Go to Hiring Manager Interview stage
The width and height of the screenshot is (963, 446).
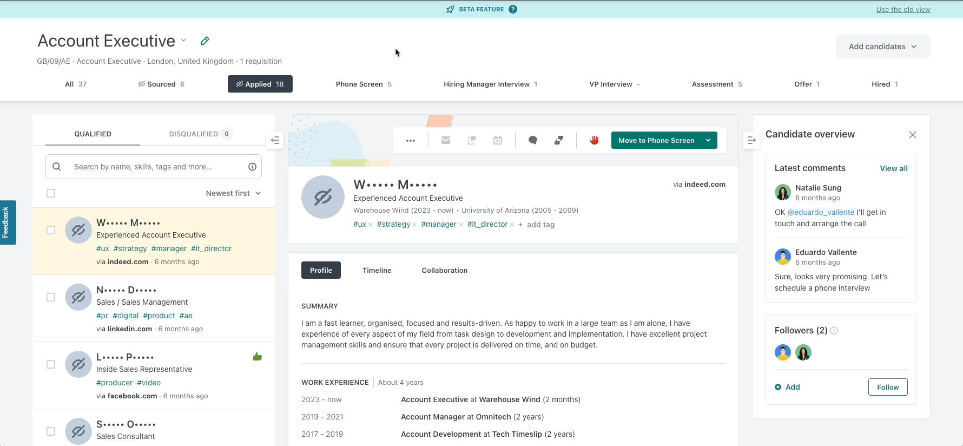pos(490,84)
